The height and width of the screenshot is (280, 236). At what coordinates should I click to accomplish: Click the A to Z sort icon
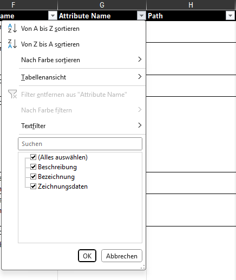tap(12, 28)
